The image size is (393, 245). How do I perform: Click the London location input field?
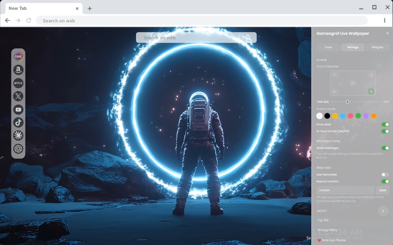click(x=345, y=190)
